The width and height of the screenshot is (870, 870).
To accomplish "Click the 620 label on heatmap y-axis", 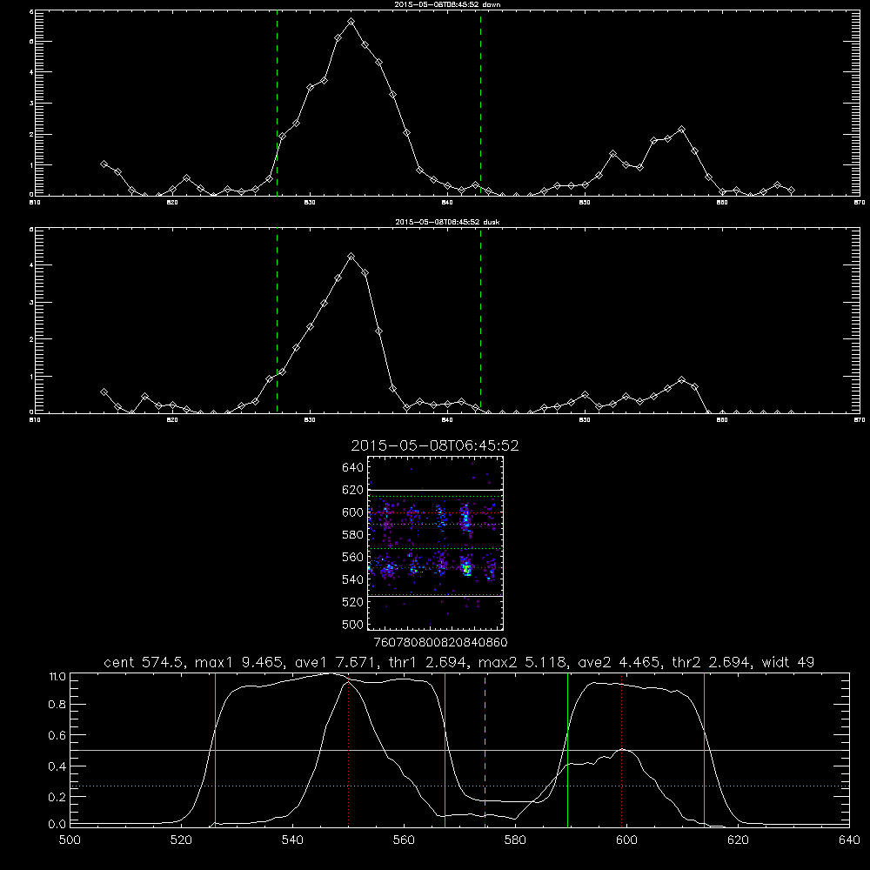I will (x=353, y=490).
